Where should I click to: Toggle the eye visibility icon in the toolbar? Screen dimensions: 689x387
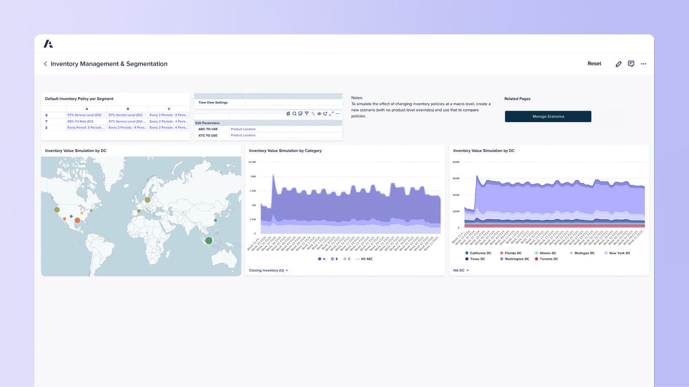[x=319, y=114]
